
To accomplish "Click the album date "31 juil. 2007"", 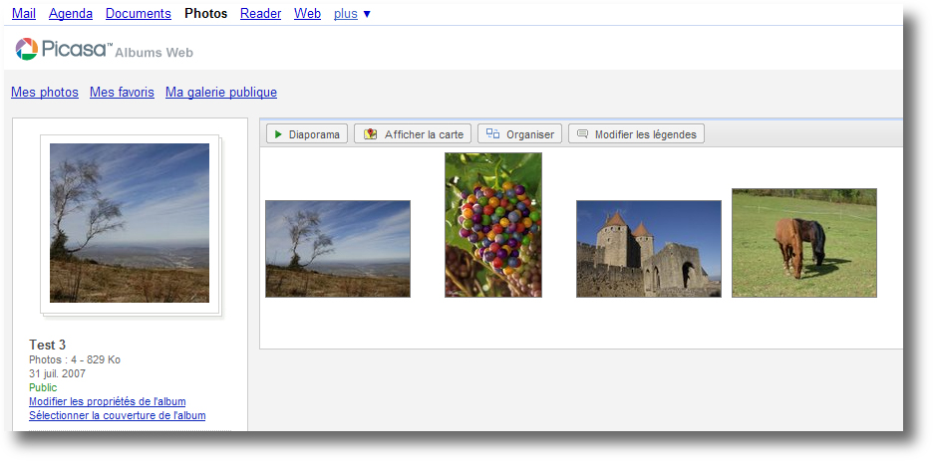I will (x=58, y=374).
